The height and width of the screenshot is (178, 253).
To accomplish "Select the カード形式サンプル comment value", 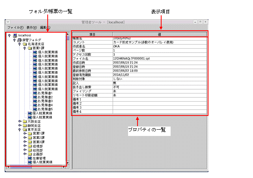I will (143, 42).
